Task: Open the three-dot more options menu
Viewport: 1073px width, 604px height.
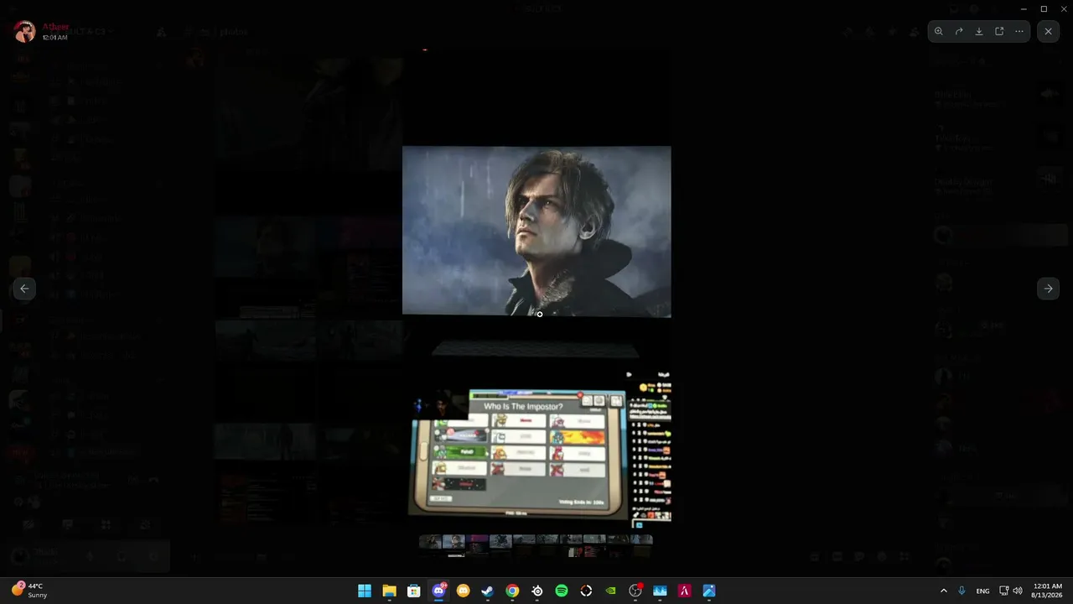Action: [1019, 31]
